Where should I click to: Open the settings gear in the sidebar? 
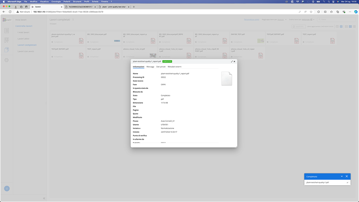coord(7,60)
